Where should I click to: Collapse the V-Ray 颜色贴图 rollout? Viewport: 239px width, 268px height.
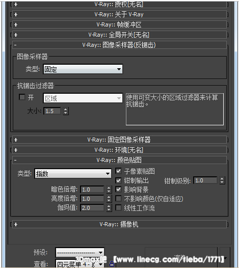click(x=119, y=160)
